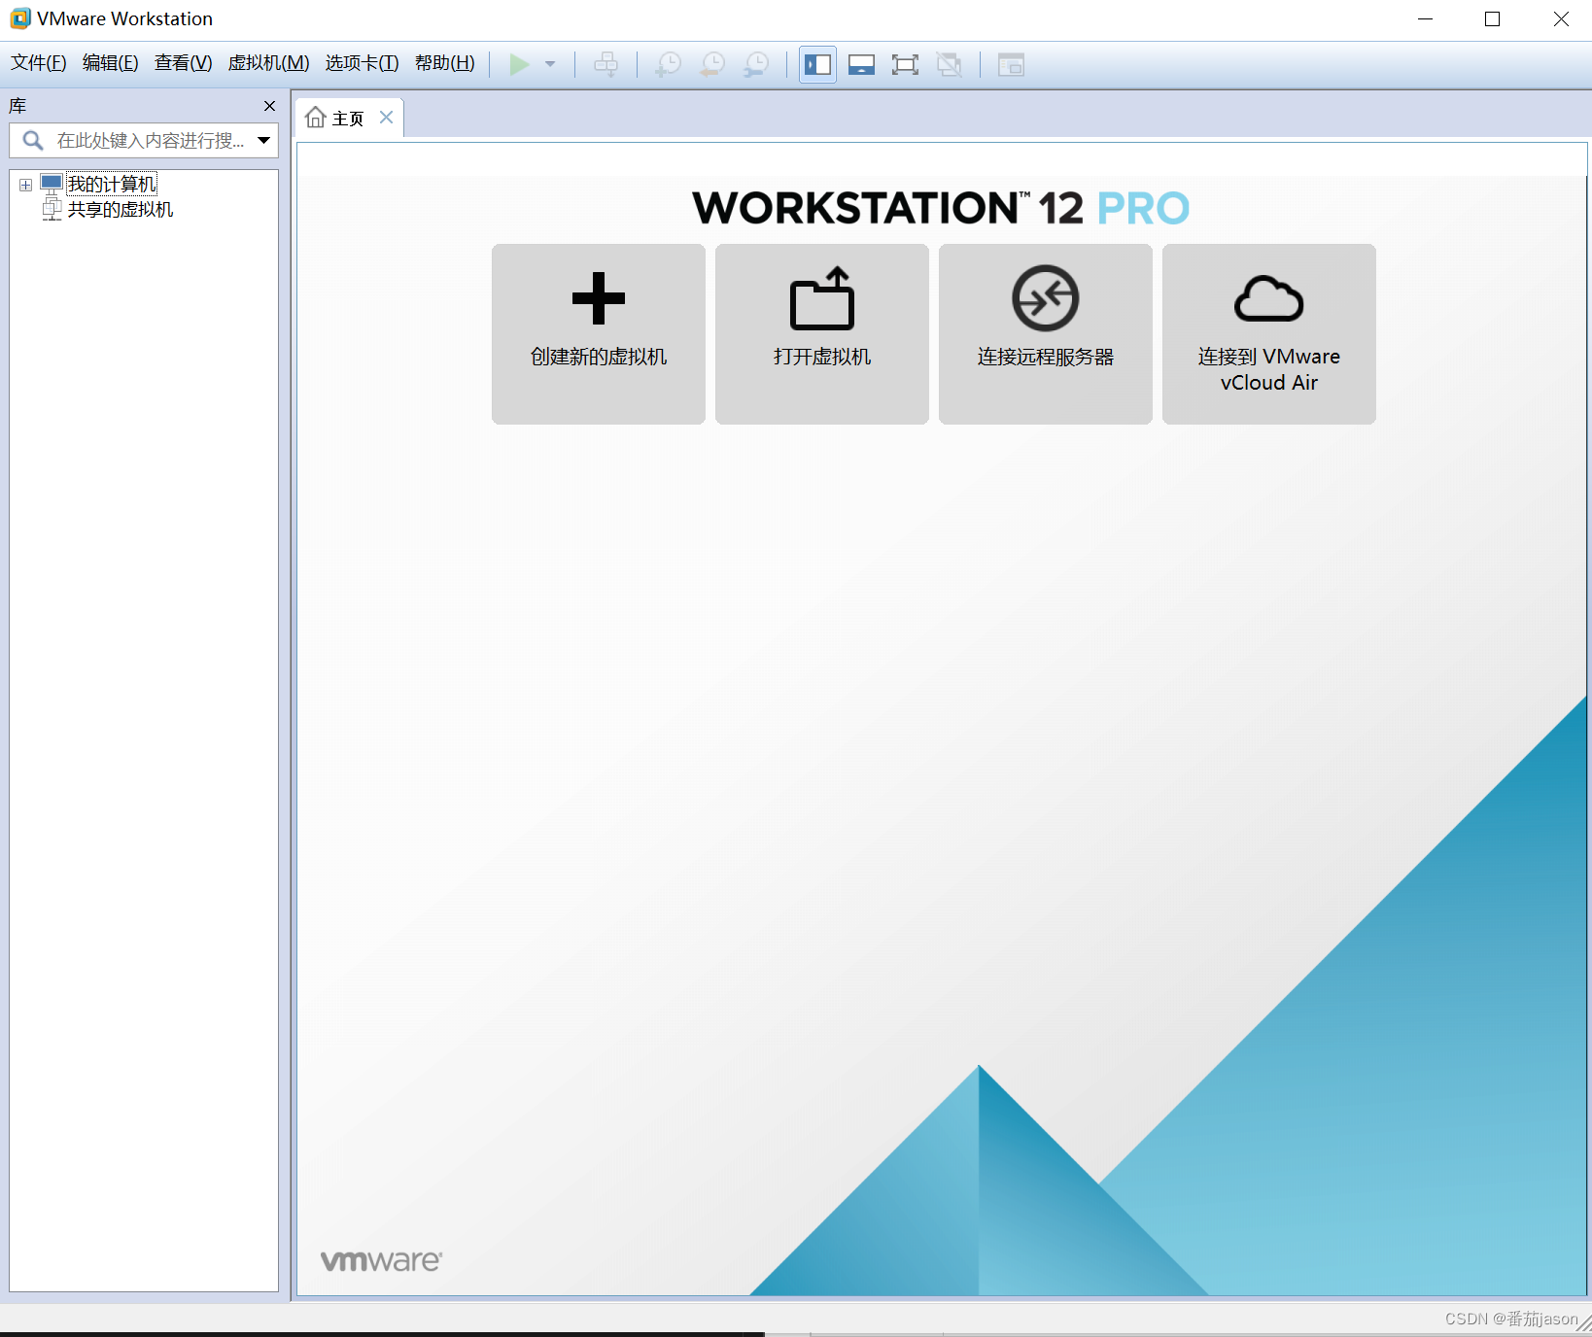Open the 帮助(H) menu
Viewport: 1592px width, 1337px height.
445,63
